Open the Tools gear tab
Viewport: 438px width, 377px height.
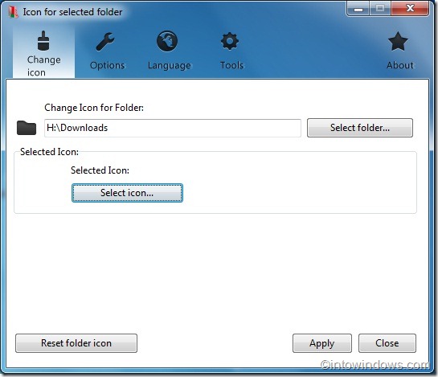tap(231, 51)
